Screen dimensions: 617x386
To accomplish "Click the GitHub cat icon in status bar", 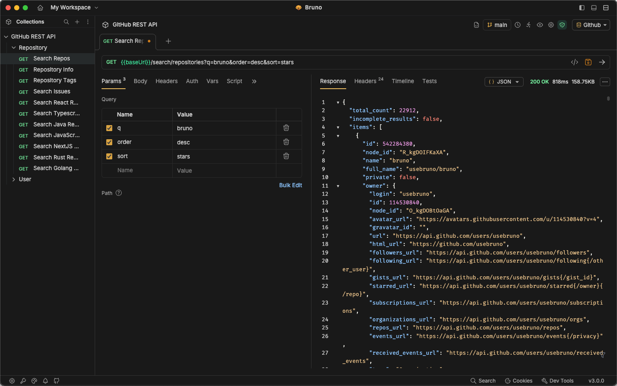I will click(x=57, y=381).
